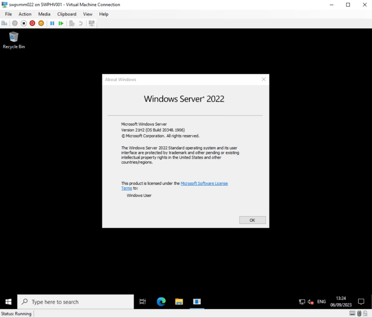This screenshot has width=372, height=318.
Task: Click the muted speaker tray icon
Action: (x=311, y=302)
